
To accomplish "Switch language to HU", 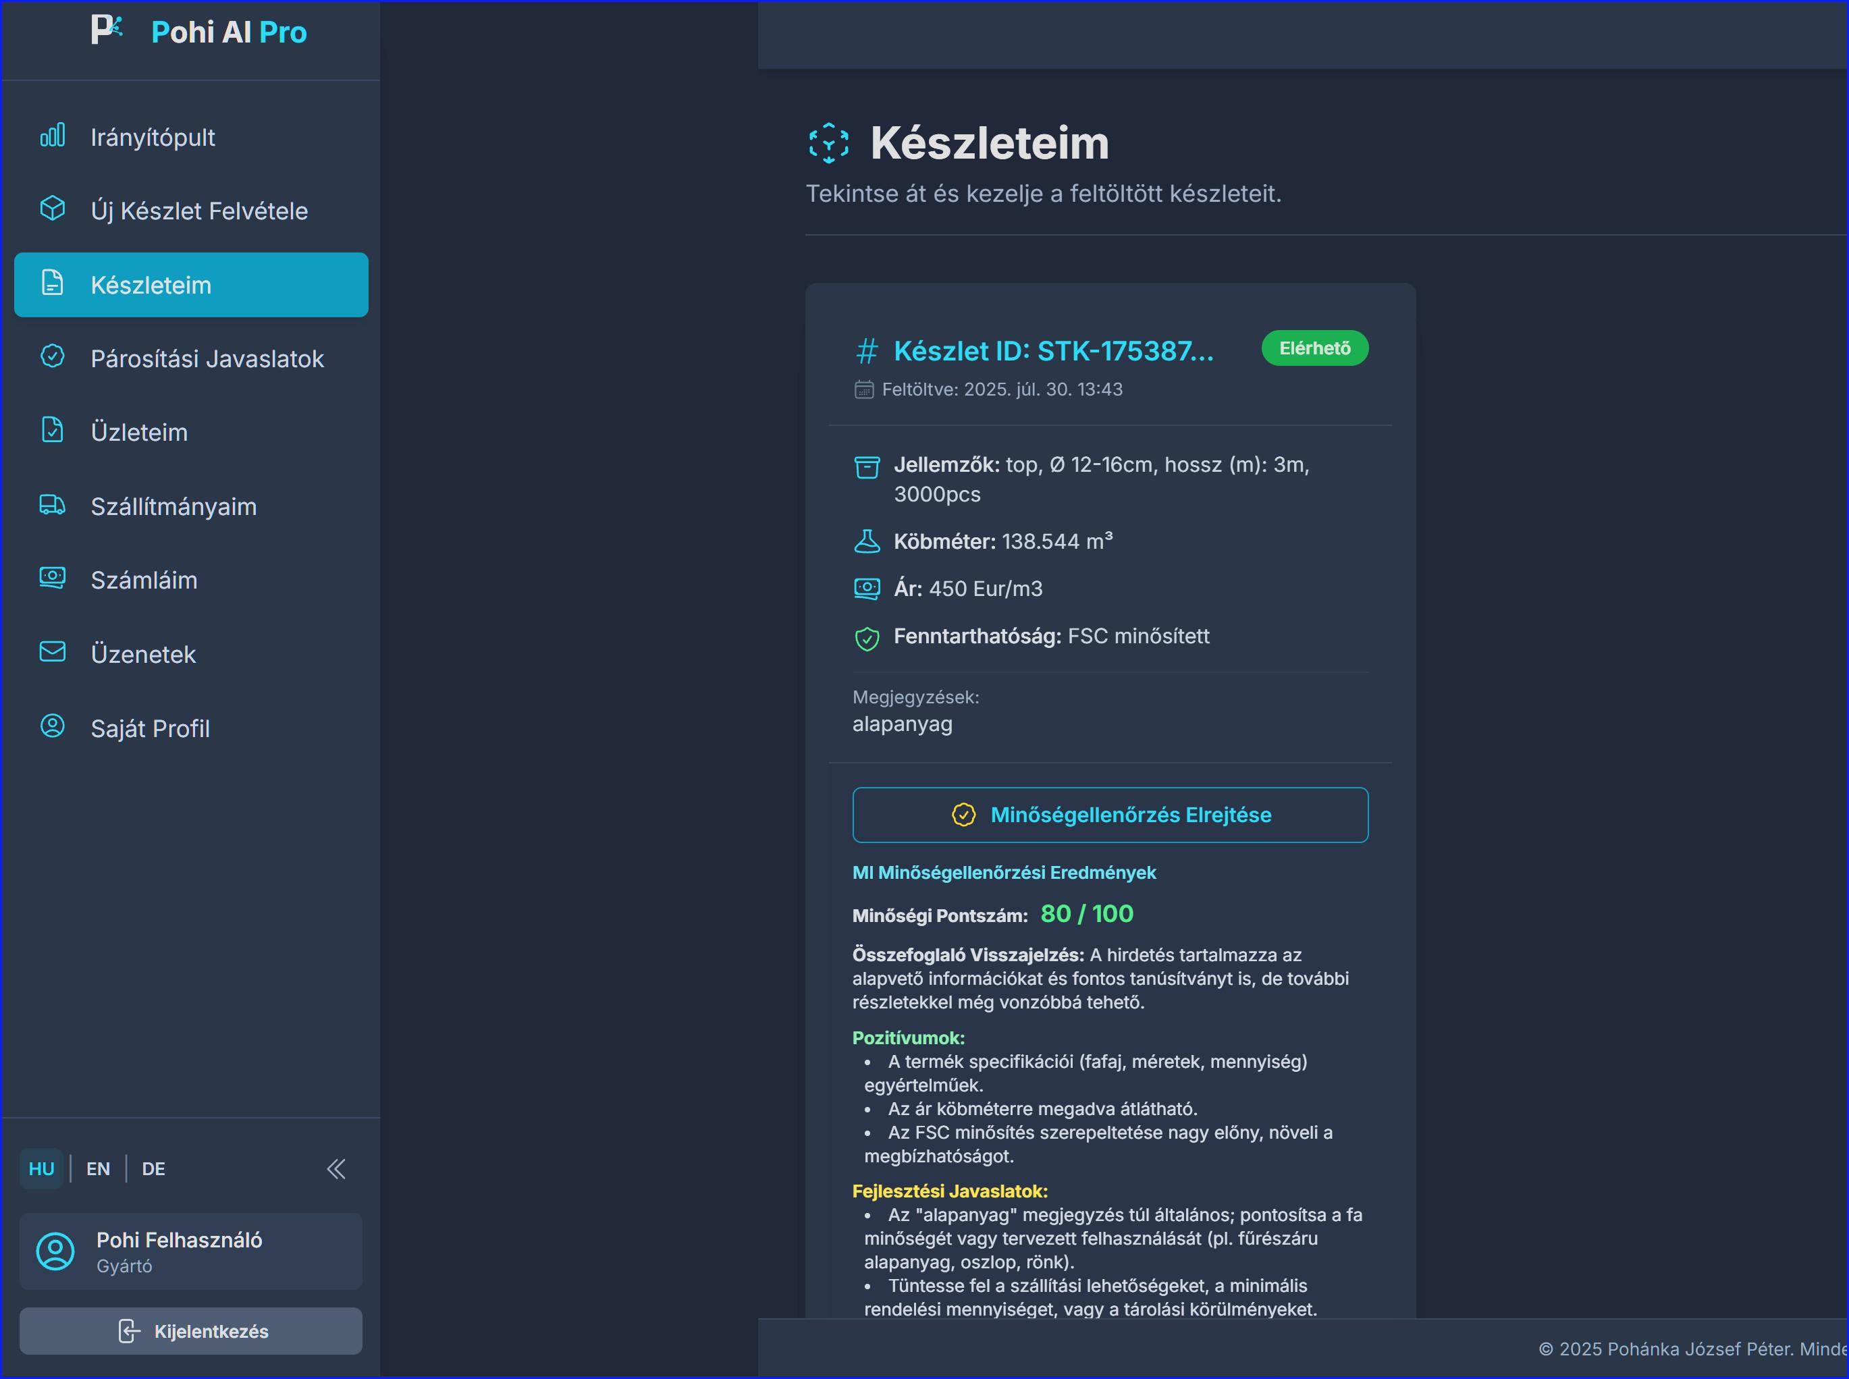I will [x=41, y=1168].
